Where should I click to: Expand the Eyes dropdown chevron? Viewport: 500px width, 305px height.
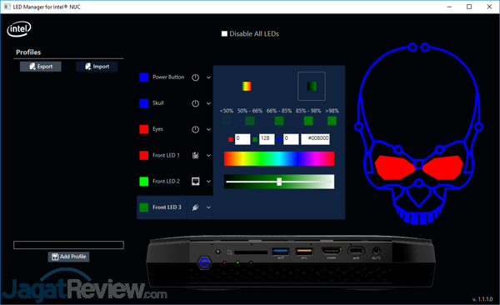coord(208,129)
